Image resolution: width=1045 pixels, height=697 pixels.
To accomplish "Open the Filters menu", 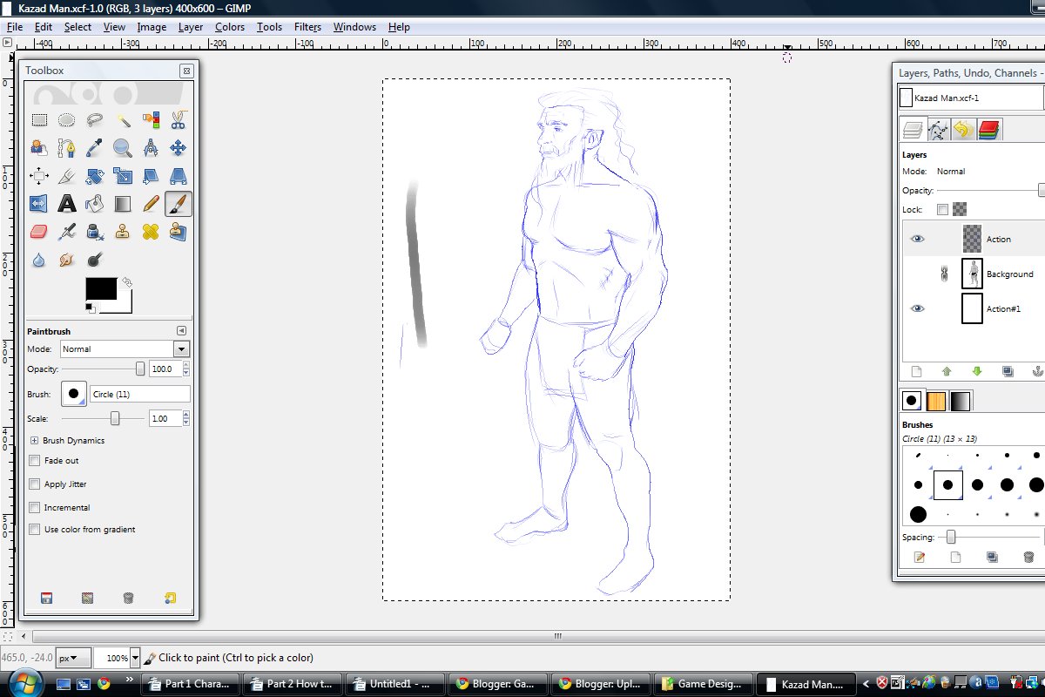I will coord(307,27).
